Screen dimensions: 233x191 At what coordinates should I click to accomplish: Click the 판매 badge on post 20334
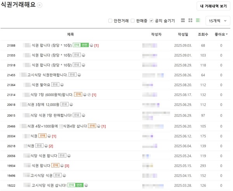[42, 136]
